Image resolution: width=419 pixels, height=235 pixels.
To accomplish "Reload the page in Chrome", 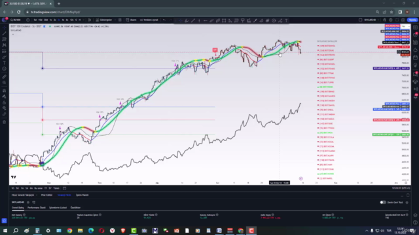I will tap(19, 12).
